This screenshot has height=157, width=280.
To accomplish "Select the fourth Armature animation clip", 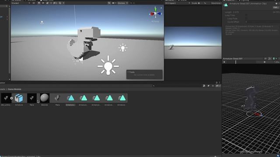I will [109, 98].
